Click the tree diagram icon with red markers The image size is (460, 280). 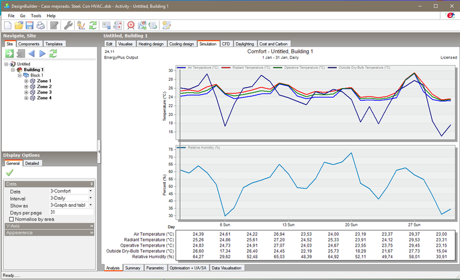tap(117, 25)
